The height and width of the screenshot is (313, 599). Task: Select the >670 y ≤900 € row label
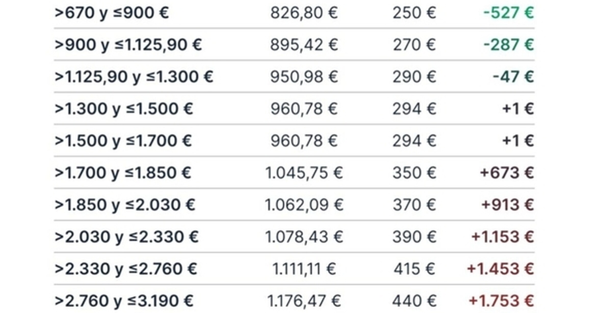(112, 13)
